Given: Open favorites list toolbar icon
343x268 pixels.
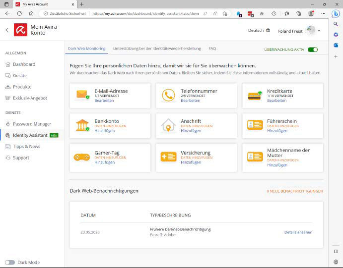Looking at the screenshot, I should pyautogui.click(x=287, y=13).
